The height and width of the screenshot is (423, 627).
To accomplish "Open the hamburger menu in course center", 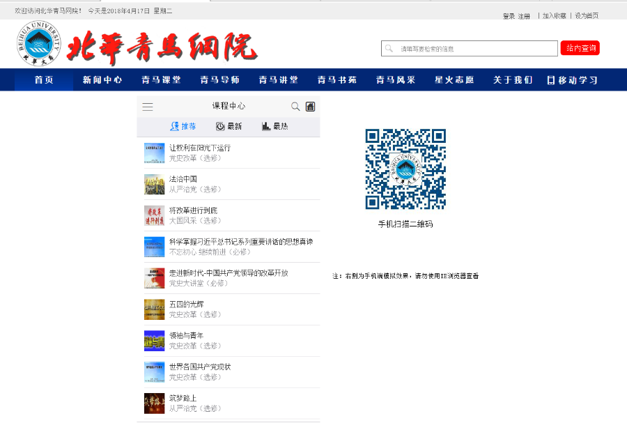I will pyautogui.click(x=148, y=107).
